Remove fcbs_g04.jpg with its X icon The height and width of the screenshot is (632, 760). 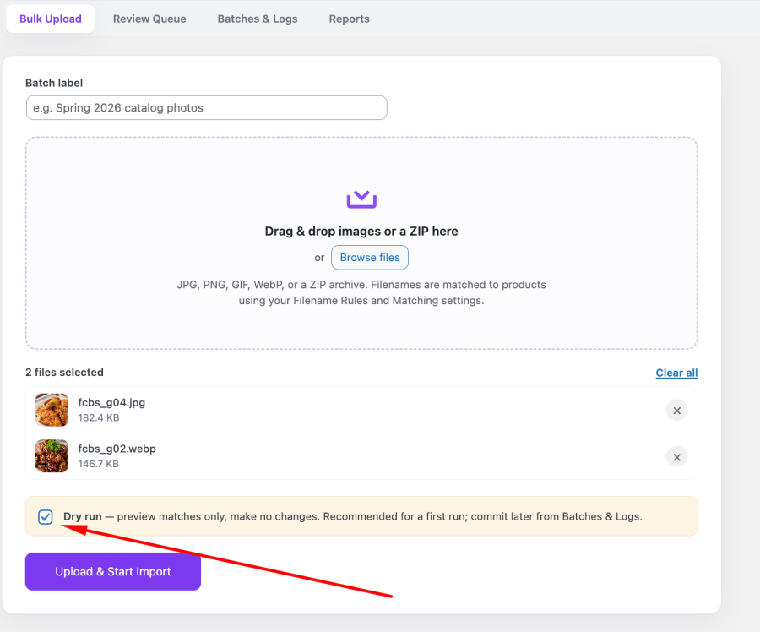click(x=676, y=411)
